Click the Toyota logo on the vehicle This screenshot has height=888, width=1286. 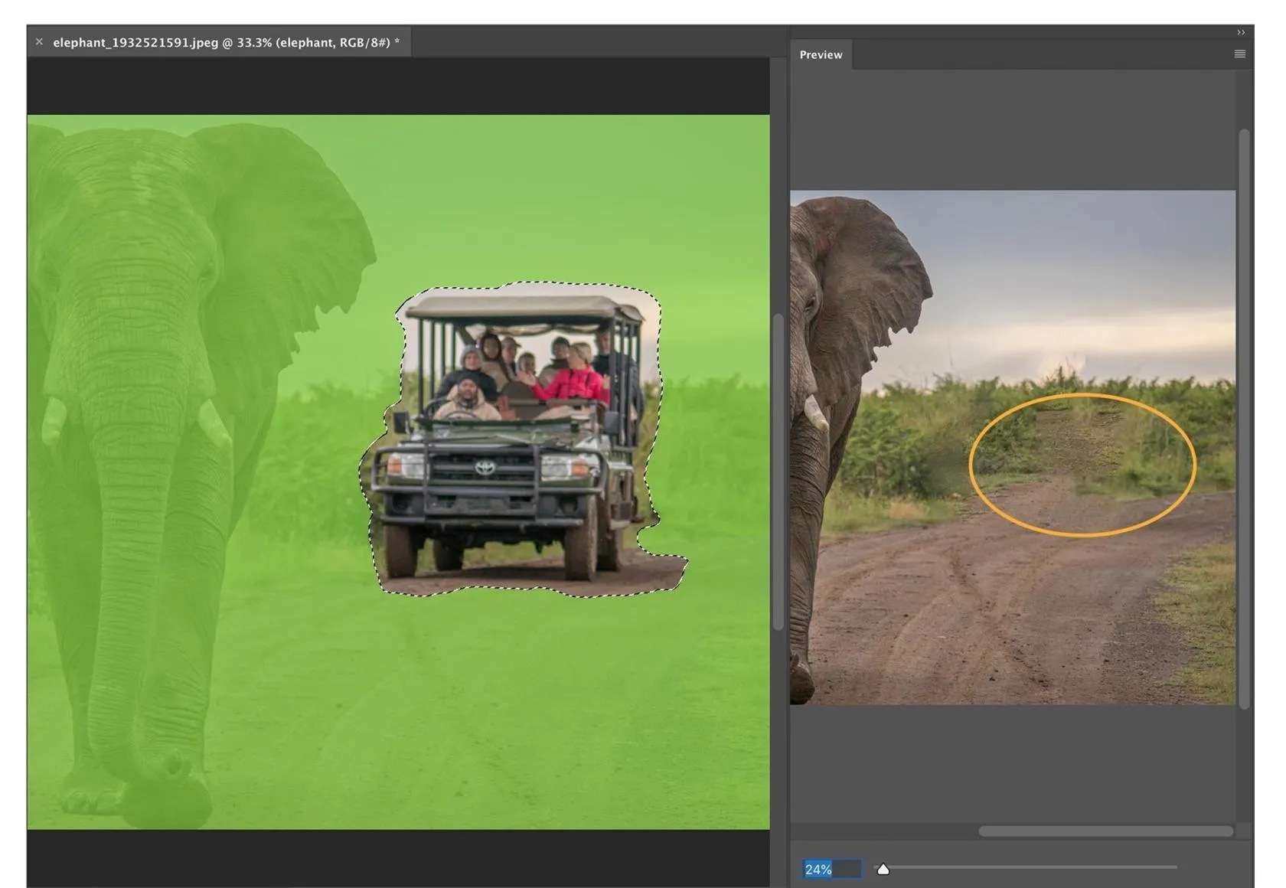coord(485,468)
